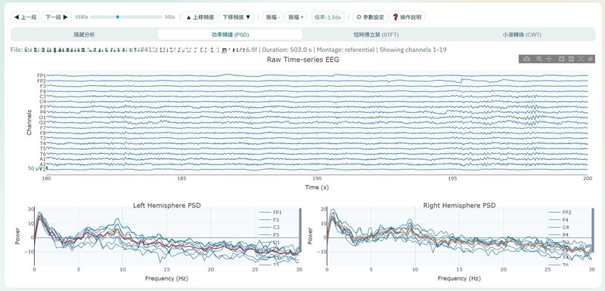Click the Duration: 503.0 s file info

click(287, 50)
